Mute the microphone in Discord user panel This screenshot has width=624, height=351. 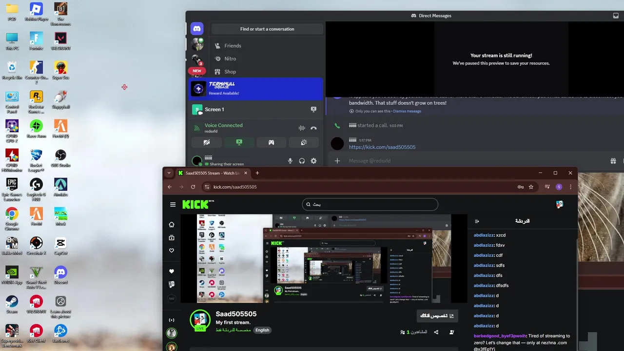coord(290,161)
